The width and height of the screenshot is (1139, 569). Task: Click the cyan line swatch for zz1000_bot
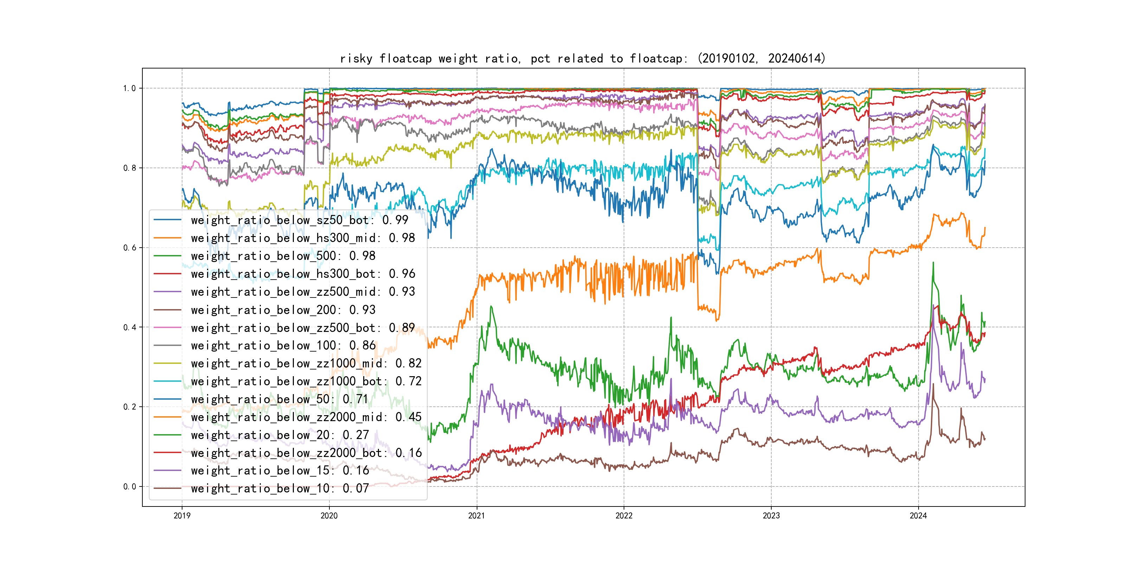click(x=167, y=381)
